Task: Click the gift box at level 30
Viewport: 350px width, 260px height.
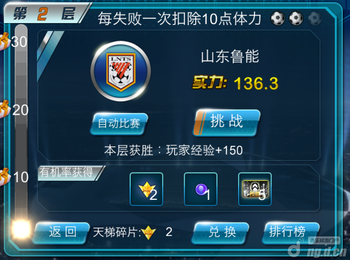Action: pos(5,41)
